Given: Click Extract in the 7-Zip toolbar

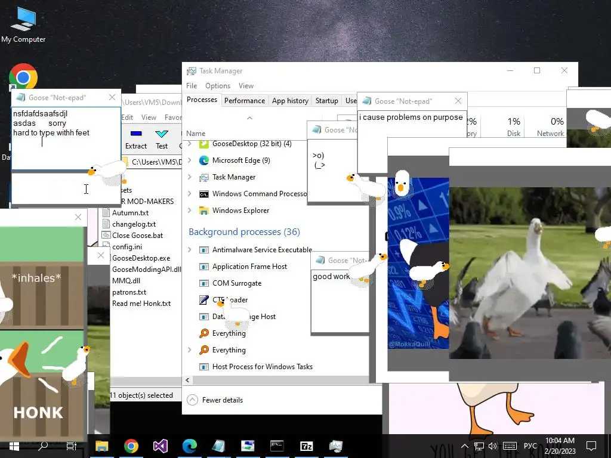Looking at the screenshot, I should tap(136, 140).
